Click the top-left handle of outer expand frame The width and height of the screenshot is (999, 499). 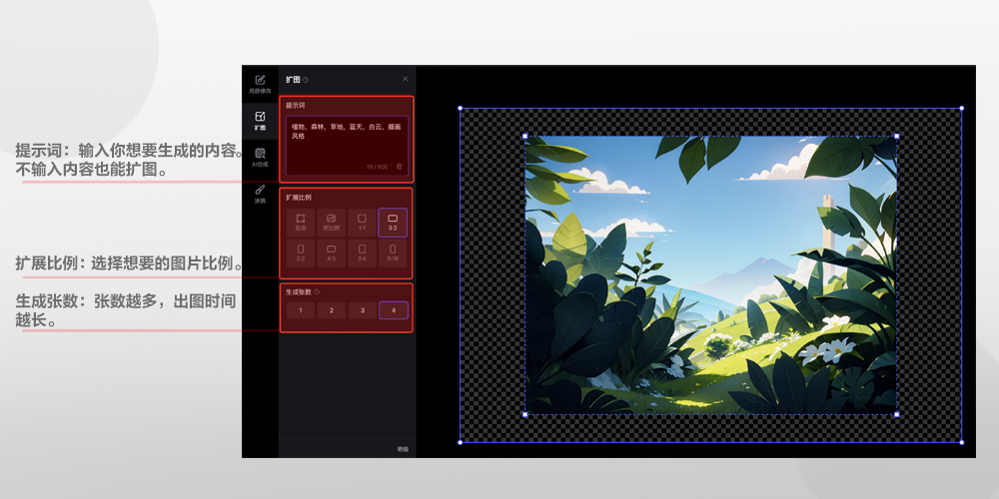[x=460, y=108]
